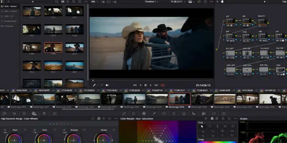287x143 pixels.
Task: Click the viewer scrubber playhead
Action: [93, 80]
